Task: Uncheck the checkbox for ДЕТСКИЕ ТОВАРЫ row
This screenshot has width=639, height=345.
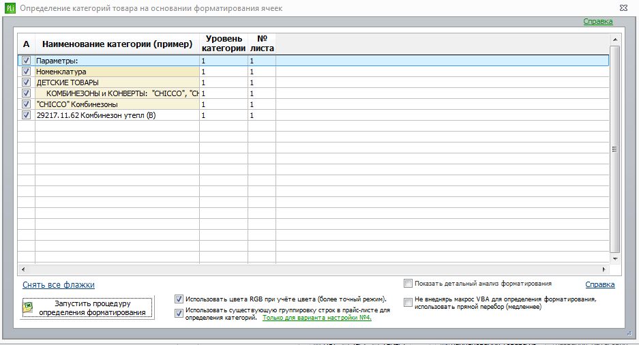Action: (26, 82)
